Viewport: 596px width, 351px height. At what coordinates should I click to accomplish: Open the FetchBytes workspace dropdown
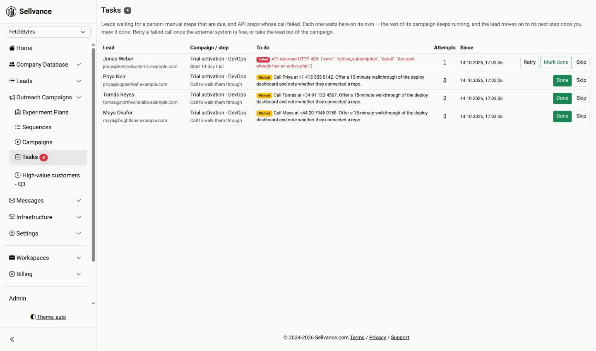[48, 32]
